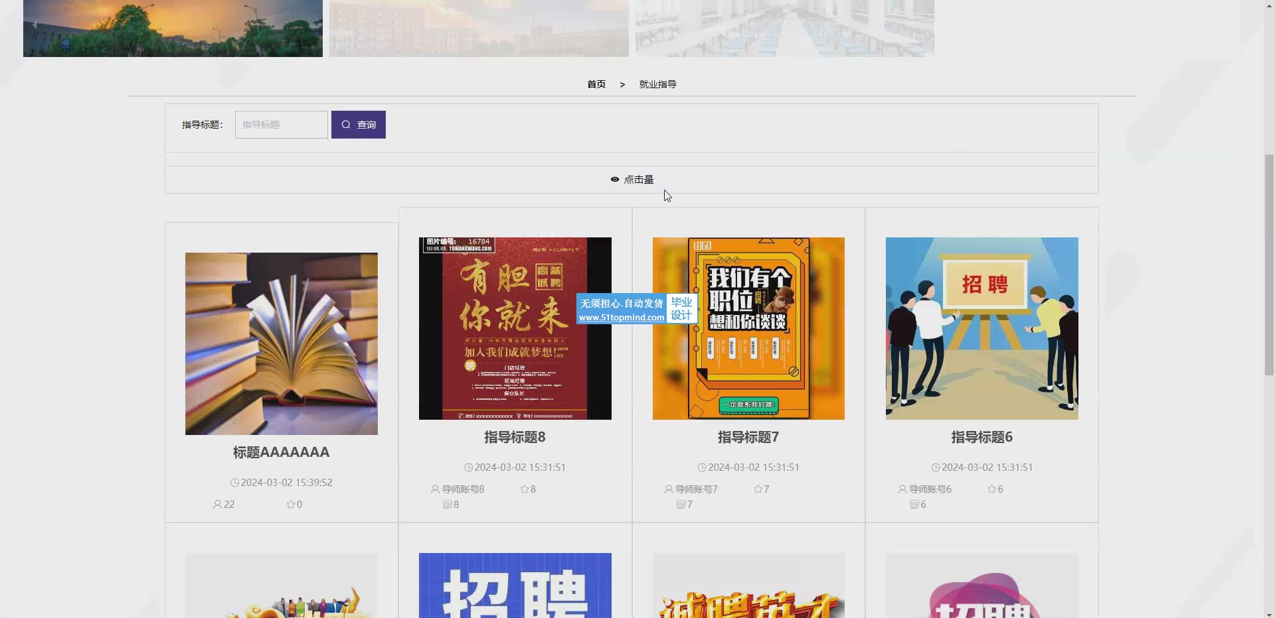Click comment count icon on 指导标题8 card
The image size is (1275, 618).
(447, 505)
